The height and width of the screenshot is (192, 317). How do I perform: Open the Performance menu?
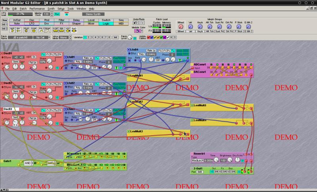click(37, 9)
